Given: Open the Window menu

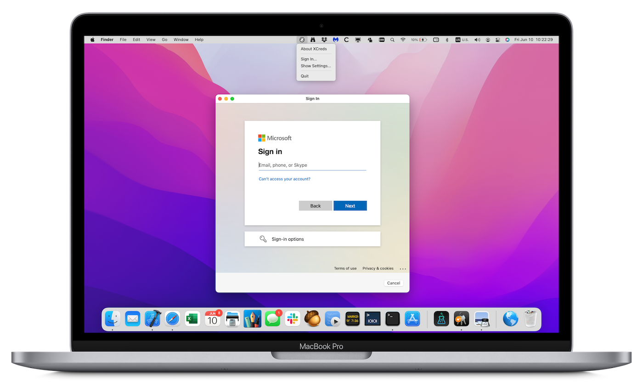Looking at the screenshot, I should pos(181,40).
